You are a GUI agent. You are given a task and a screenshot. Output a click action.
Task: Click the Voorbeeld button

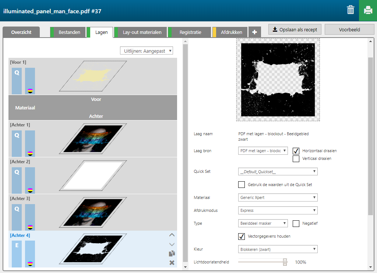(349, 29)
